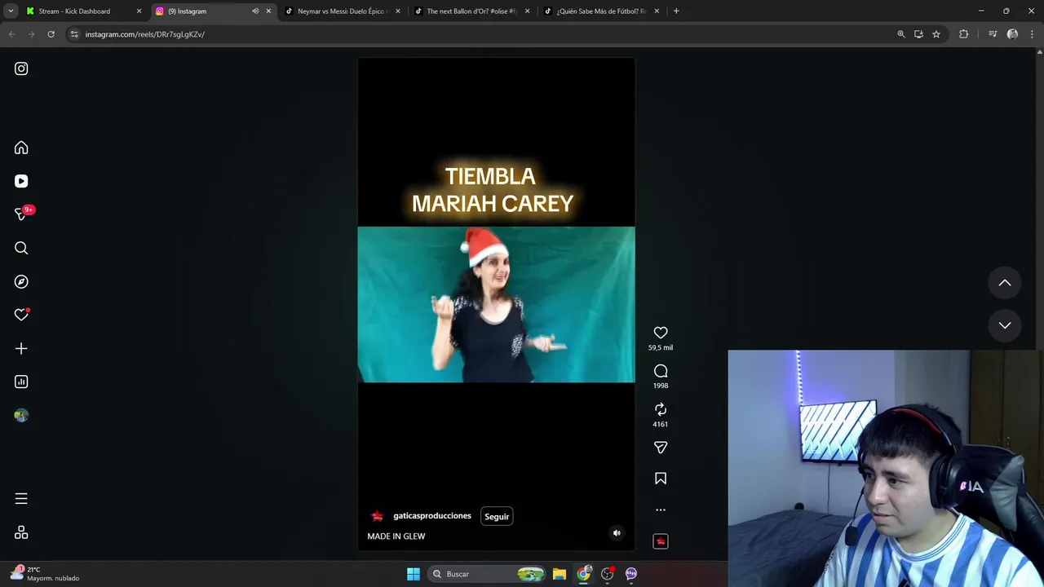This screenshot has height=587, width=1044.
Task: Install app icon in address bar
Action: 918,34
